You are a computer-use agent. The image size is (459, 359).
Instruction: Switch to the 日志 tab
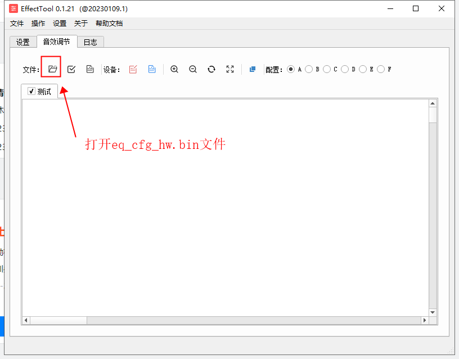coord(90,42)
